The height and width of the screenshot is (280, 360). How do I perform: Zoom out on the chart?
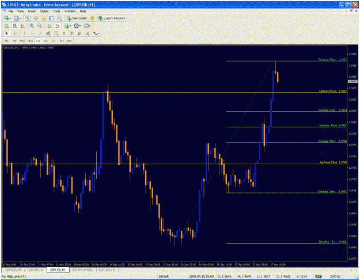tap(40, 26)
